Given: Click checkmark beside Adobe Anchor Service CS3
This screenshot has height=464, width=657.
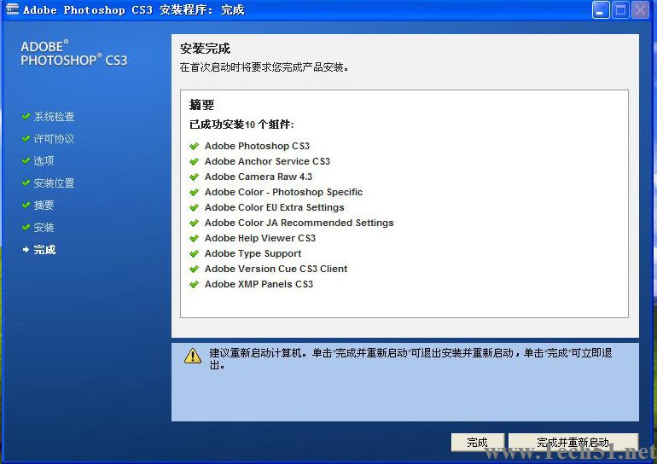Looking at the screenshot, I should [x=194, y=162].
